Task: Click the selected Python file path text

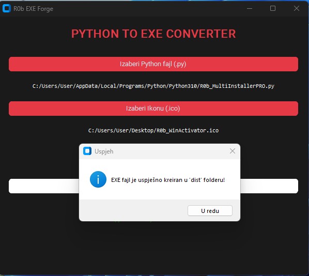Action: click(x=153, y=86)
